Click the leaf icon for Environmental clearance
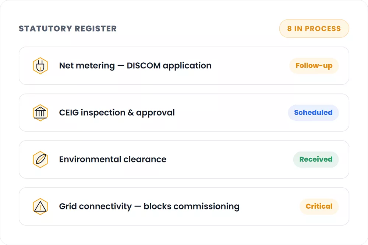The image size is (368, 245). coord(40,159)
